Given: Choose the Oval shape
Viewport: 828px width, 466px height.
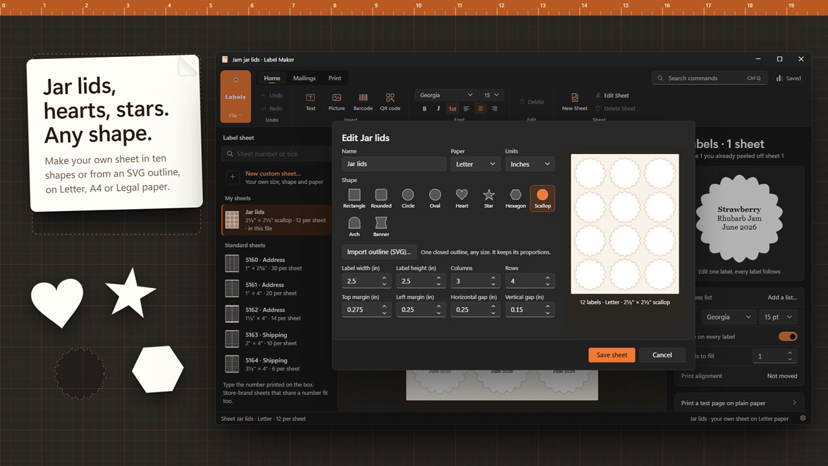Looking at the screenshot, I should click(435, 198).
